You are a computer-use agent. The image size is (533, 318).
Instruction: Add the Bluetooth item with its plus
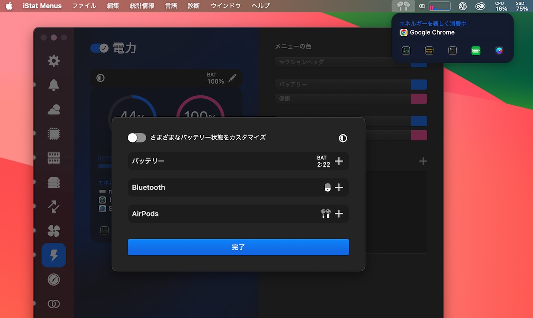tap(339, 187)
